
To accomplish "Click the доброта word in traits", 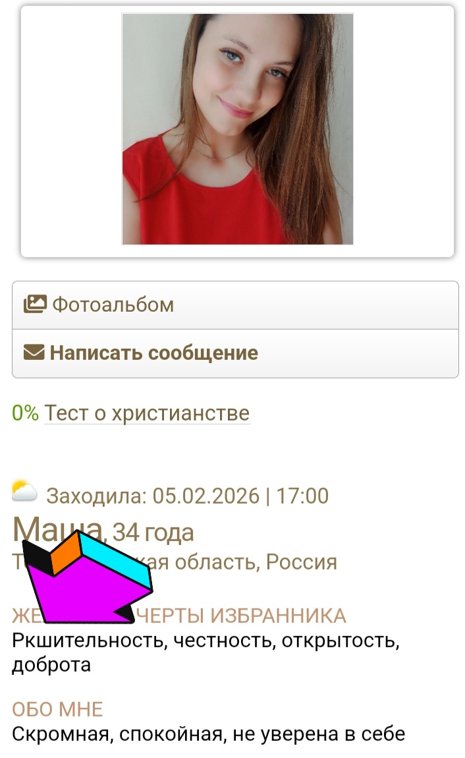I will pos(51,664).
